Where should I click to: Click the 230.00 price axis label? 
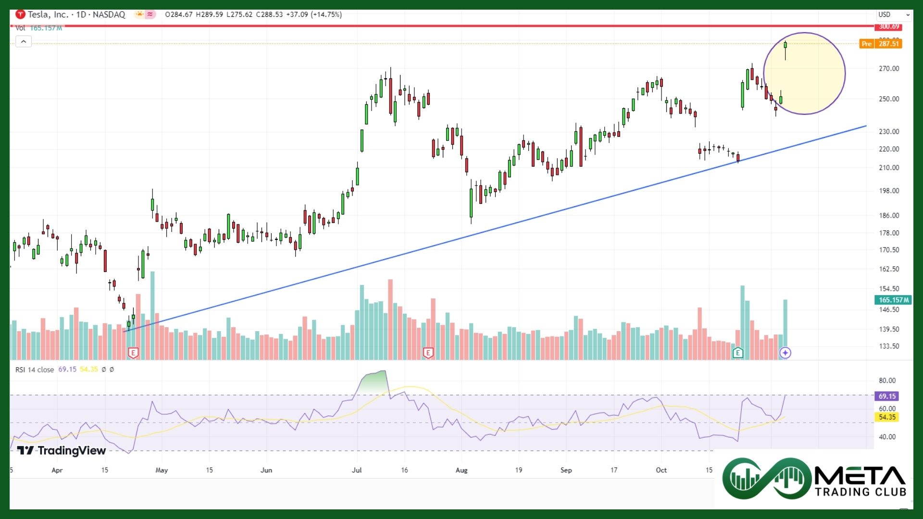[x=889, y=132]
